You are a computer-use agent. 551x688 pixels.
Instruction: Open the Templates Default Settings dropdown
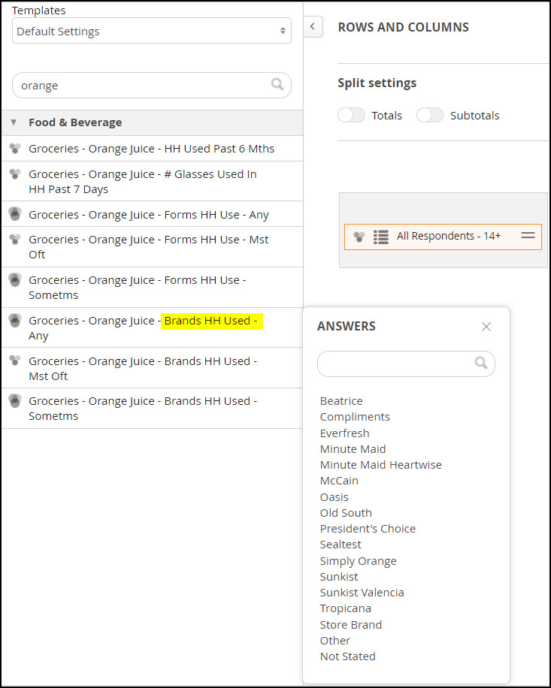point(152,31)
